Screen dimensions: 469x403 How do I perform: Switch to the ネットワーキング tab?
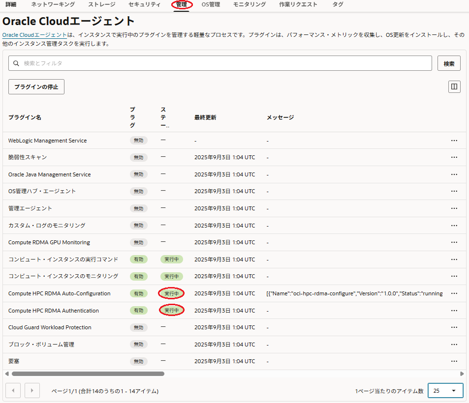(x=53, y=4)
